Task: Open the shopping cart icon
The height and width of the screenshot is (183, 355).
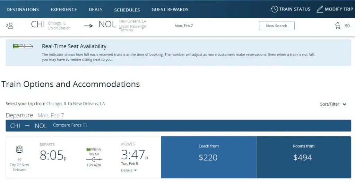Action: coord(338,27)
